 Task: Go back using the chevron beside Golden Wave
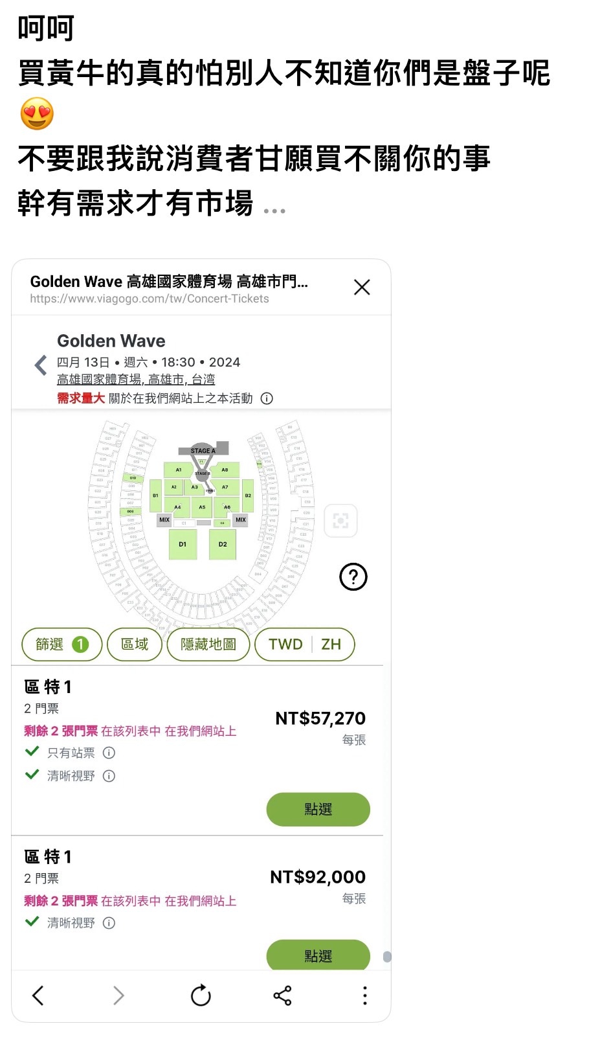(x=41, y=365)
